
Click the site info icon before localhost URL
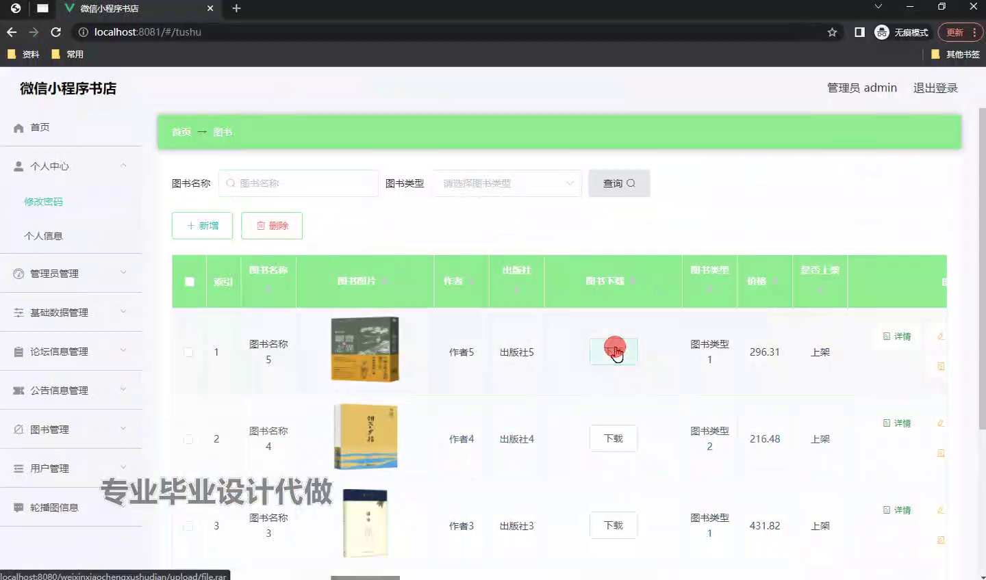(x=84, y=32)
